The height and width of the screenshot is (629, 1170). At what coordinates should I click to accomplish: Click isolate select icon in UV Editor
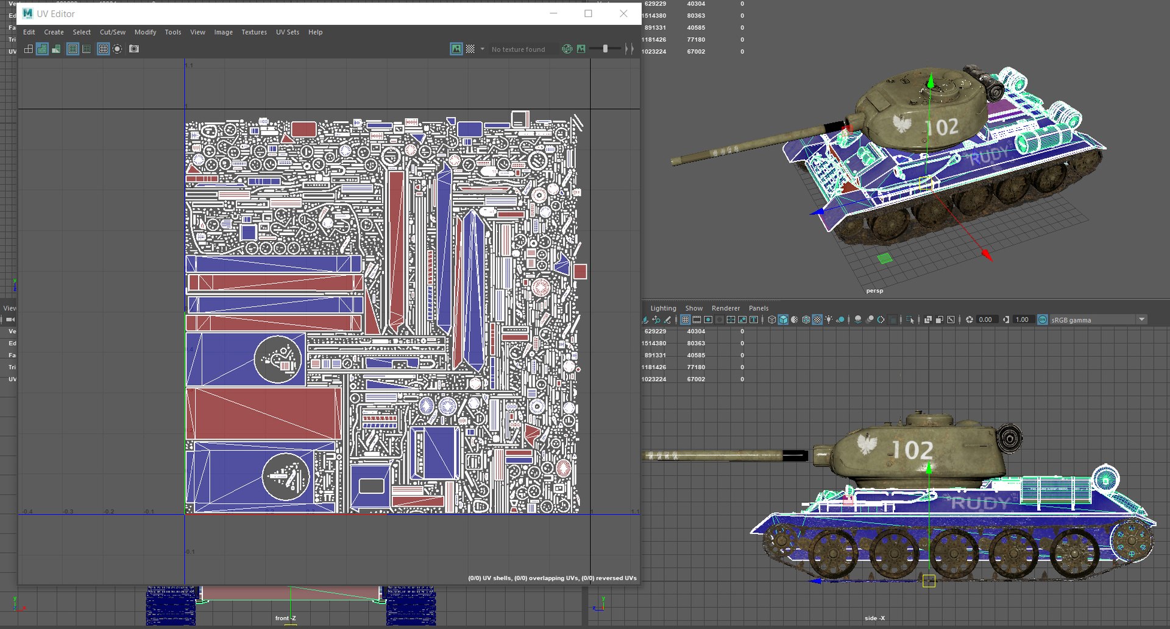tap(117, 49)
